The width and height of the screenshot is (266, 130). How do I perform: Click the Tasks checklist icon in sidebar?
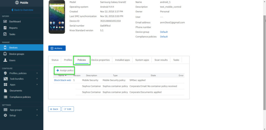pos(5,34)
